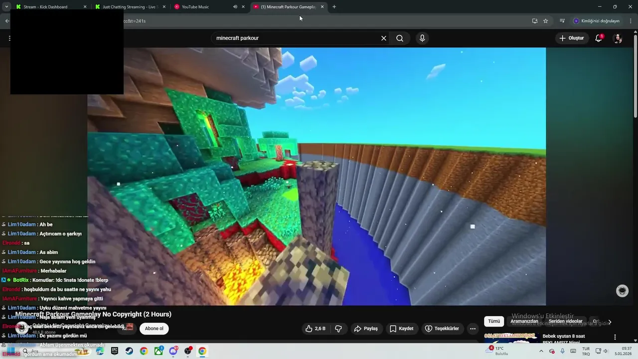Select the Tümü filter chip

tap(494, 322)
